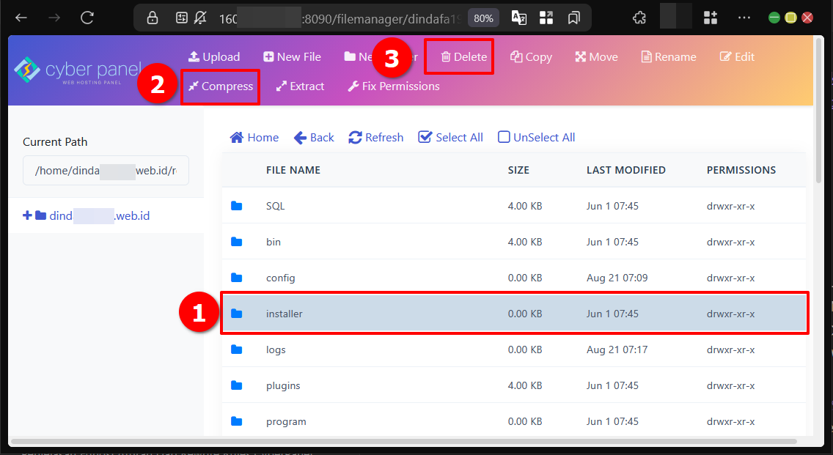Navigate Back to the previous folder
The width and height of the screenshot is (833, 455).
pyautogui.click(x=314, y=138)
